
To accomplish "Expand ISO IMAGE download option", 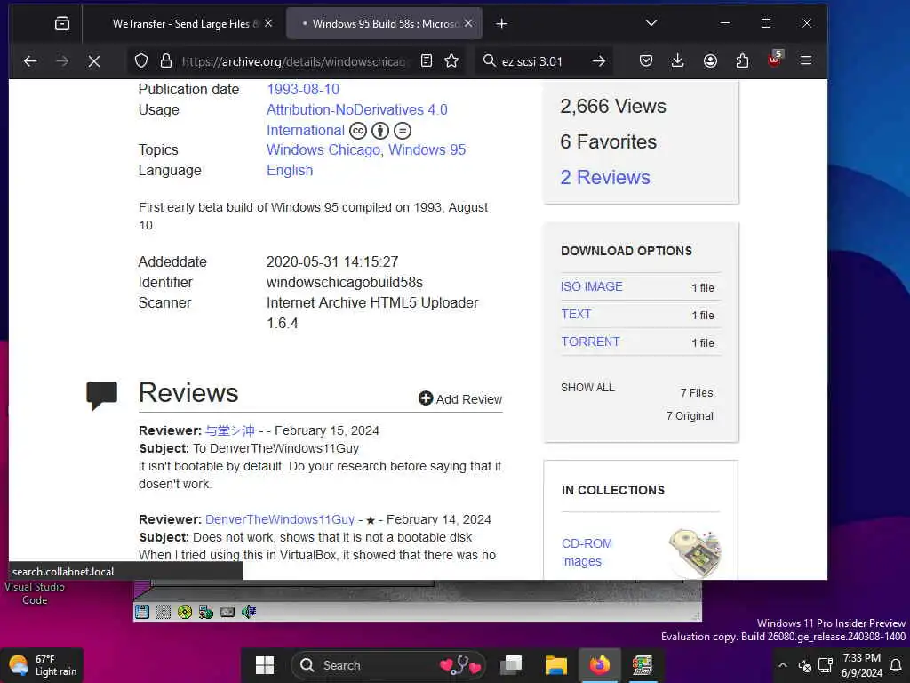I will pos(591,286).
